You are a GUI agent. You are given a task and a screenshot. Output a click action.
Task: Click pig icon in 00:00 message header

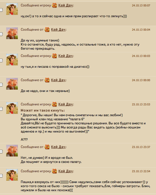tap(47, 80)
